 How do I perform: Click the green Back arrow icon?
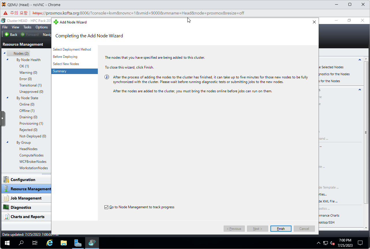click(x=7, y=34)
